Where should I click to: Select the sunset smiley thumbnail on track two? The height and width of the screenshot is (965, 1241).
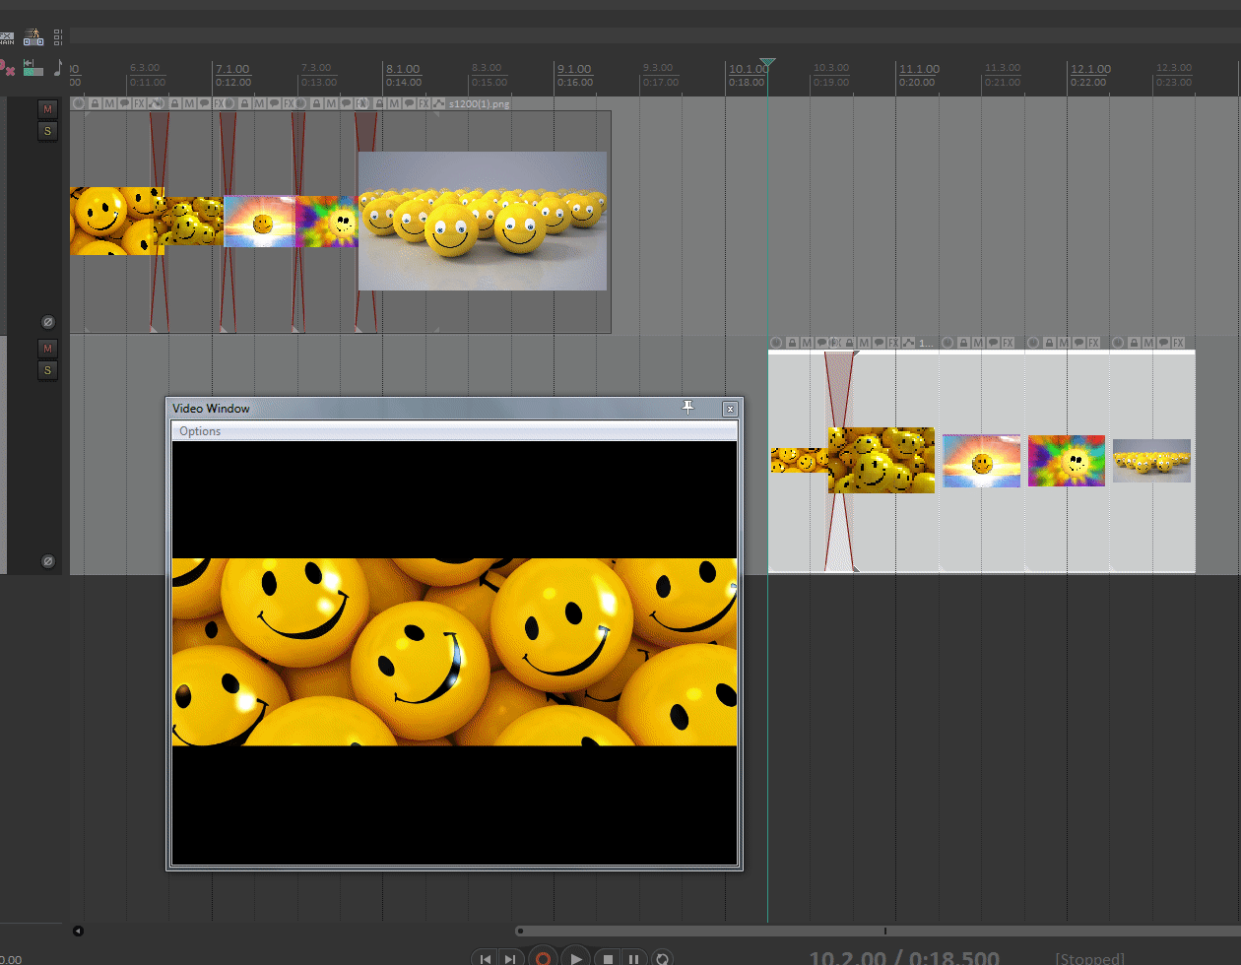coord(982,461)
